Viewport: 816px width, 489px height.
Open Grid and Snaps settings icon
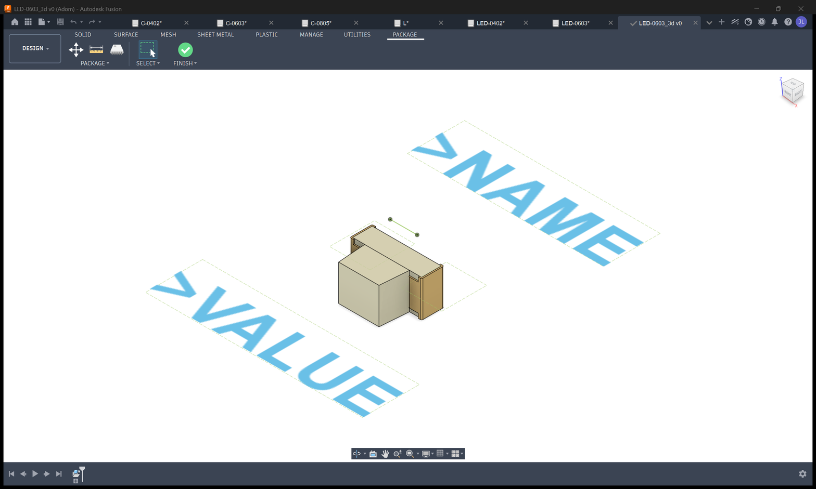coord(440,454)
